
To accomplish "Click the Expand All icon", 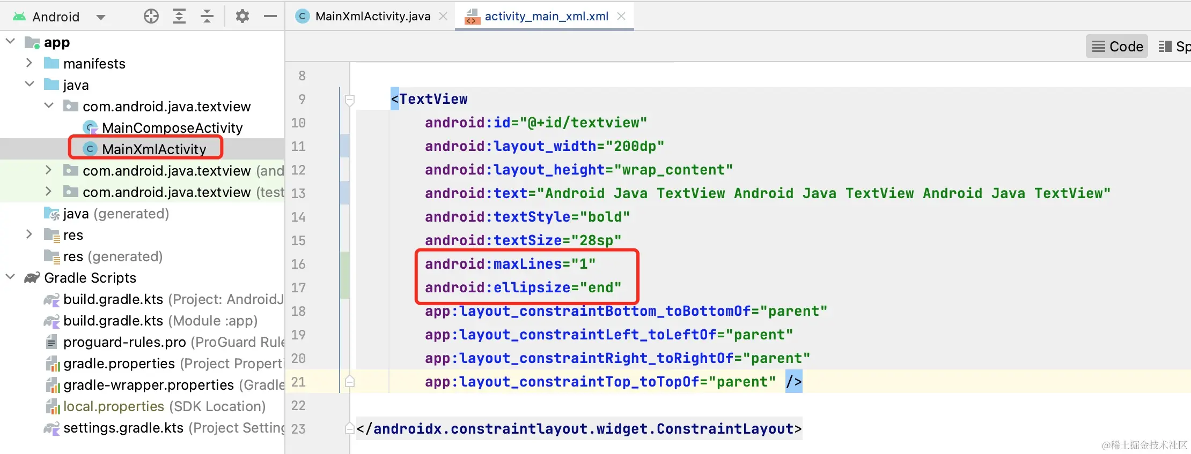I will [179, 17].
